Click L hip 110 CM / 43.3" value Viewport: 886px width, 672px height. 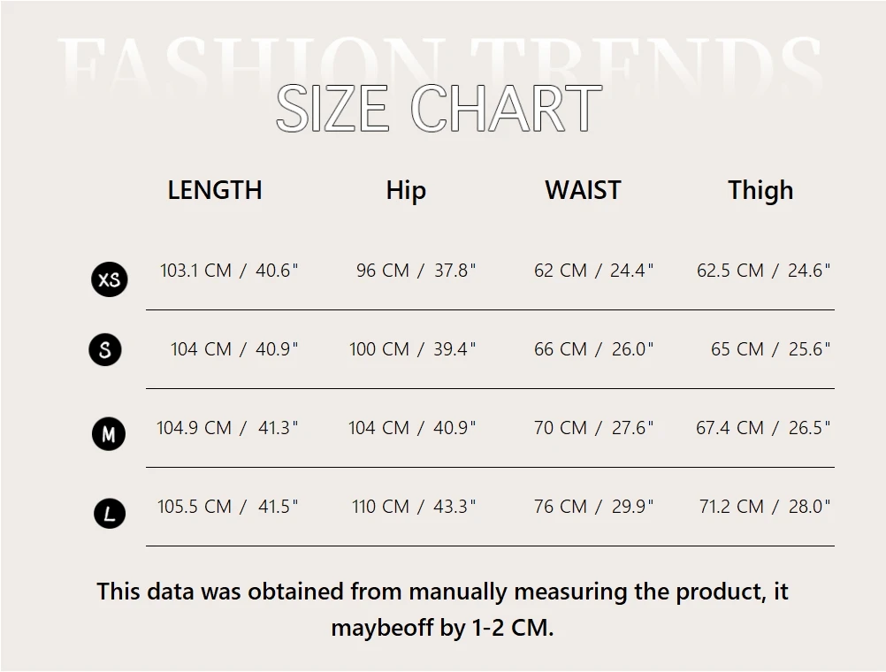414,506
